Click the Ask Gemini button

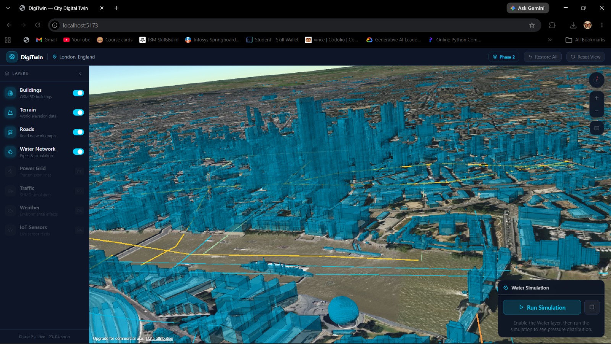click(x=528, y=8)
